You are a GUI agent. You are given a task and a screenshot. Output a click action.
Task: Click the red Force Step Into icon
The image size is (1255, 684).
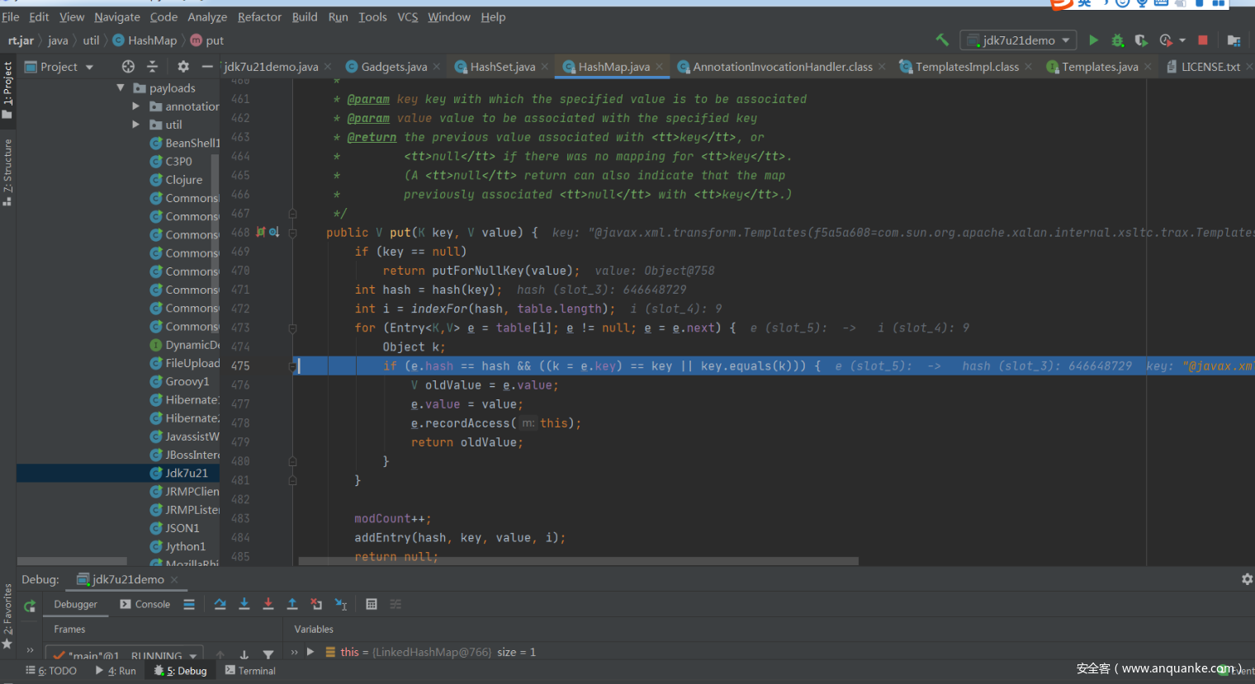point(268,604)
